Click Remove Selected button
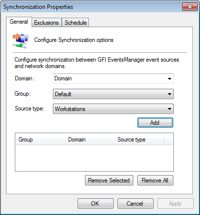Viewport: 200px width, 215px height. coord(109,180)
